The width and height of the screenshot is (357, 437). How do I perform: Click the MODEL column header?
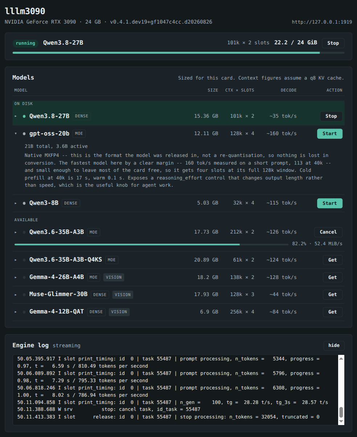(21, 90)
